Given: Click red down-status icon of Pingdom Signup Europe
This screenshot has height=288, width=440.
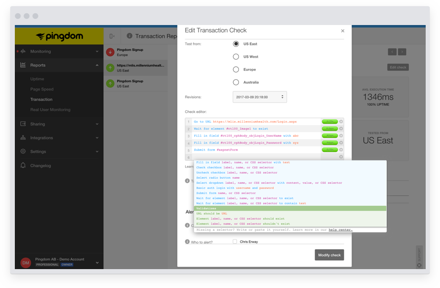Looking at the screenshot, I should pyautogui.click(x=111, y=52).
